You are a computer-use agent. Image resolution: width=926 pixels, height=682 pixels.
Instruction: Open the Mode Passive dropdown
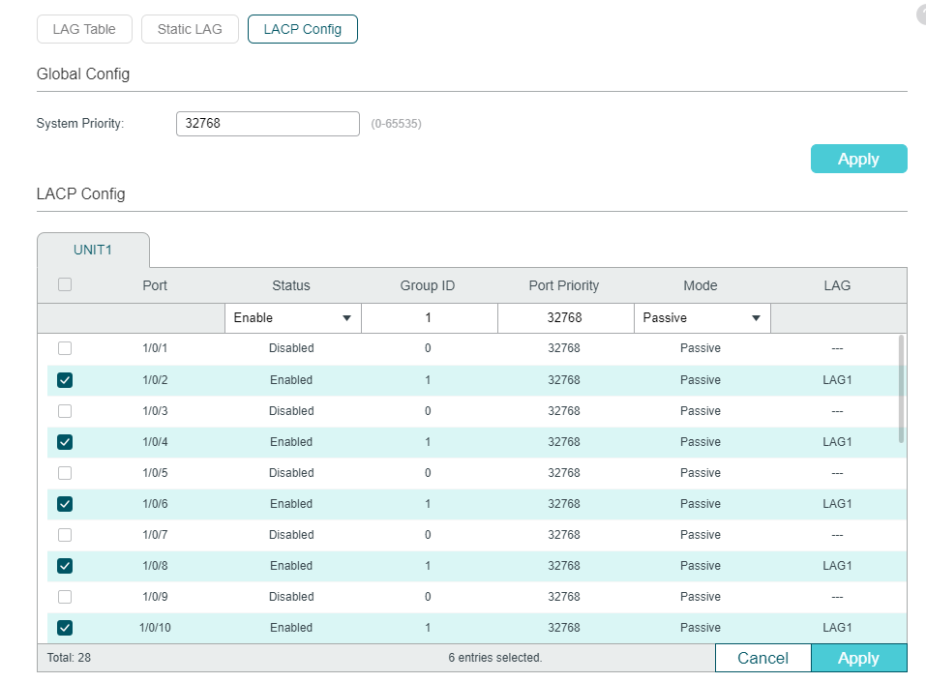tap(702, 317)
